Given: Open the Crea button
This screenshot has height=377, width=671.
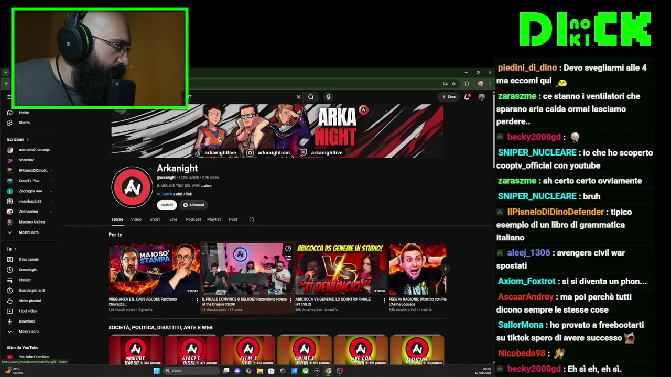Looking at the screenshot, I should [449, 97].
